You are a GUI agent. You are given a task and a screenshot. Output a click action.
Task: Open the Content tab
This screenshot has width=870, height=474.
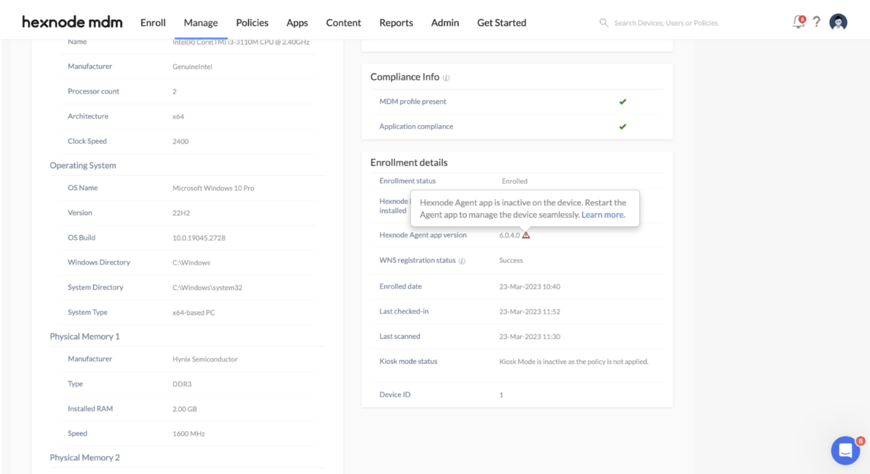coord(343,22)
